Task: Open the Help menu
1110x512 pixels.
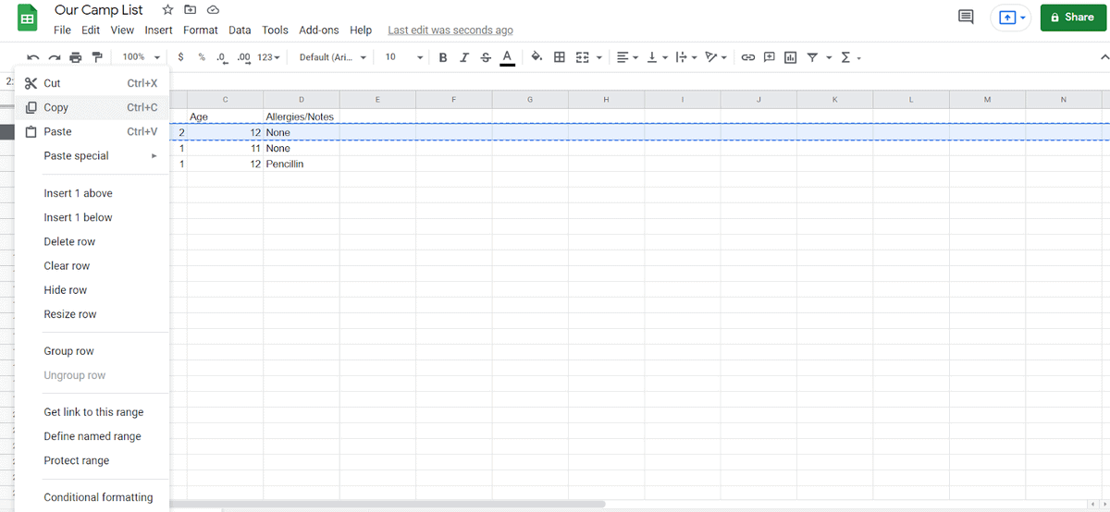Action: tap(361, 30)
